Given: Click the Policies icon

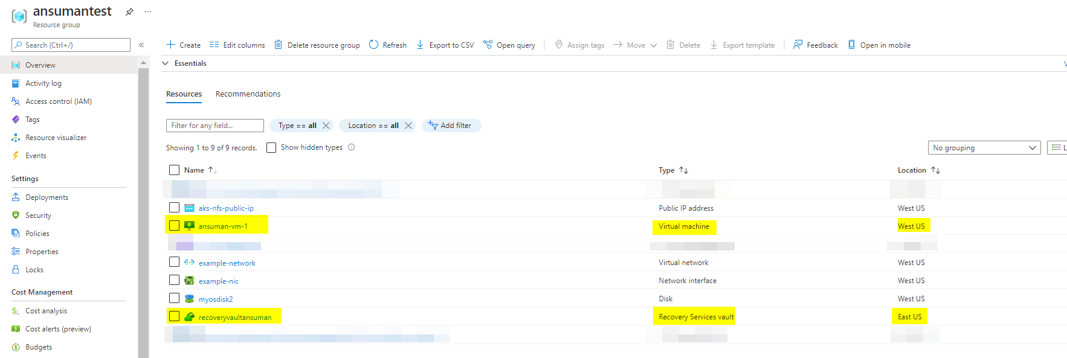Looking at the screenshot, I should (16, 233).
